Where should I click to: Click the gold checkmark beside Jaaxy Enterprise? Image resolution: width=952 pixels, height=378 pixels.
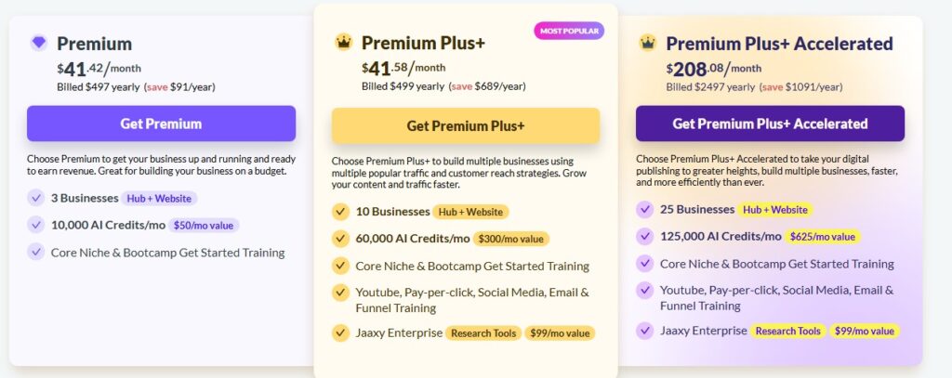(340, 332)
